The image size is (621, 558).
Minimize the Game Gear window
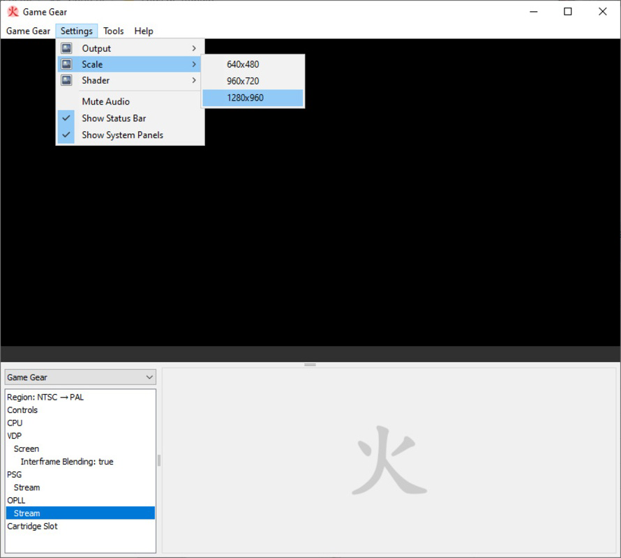point(534,11)
